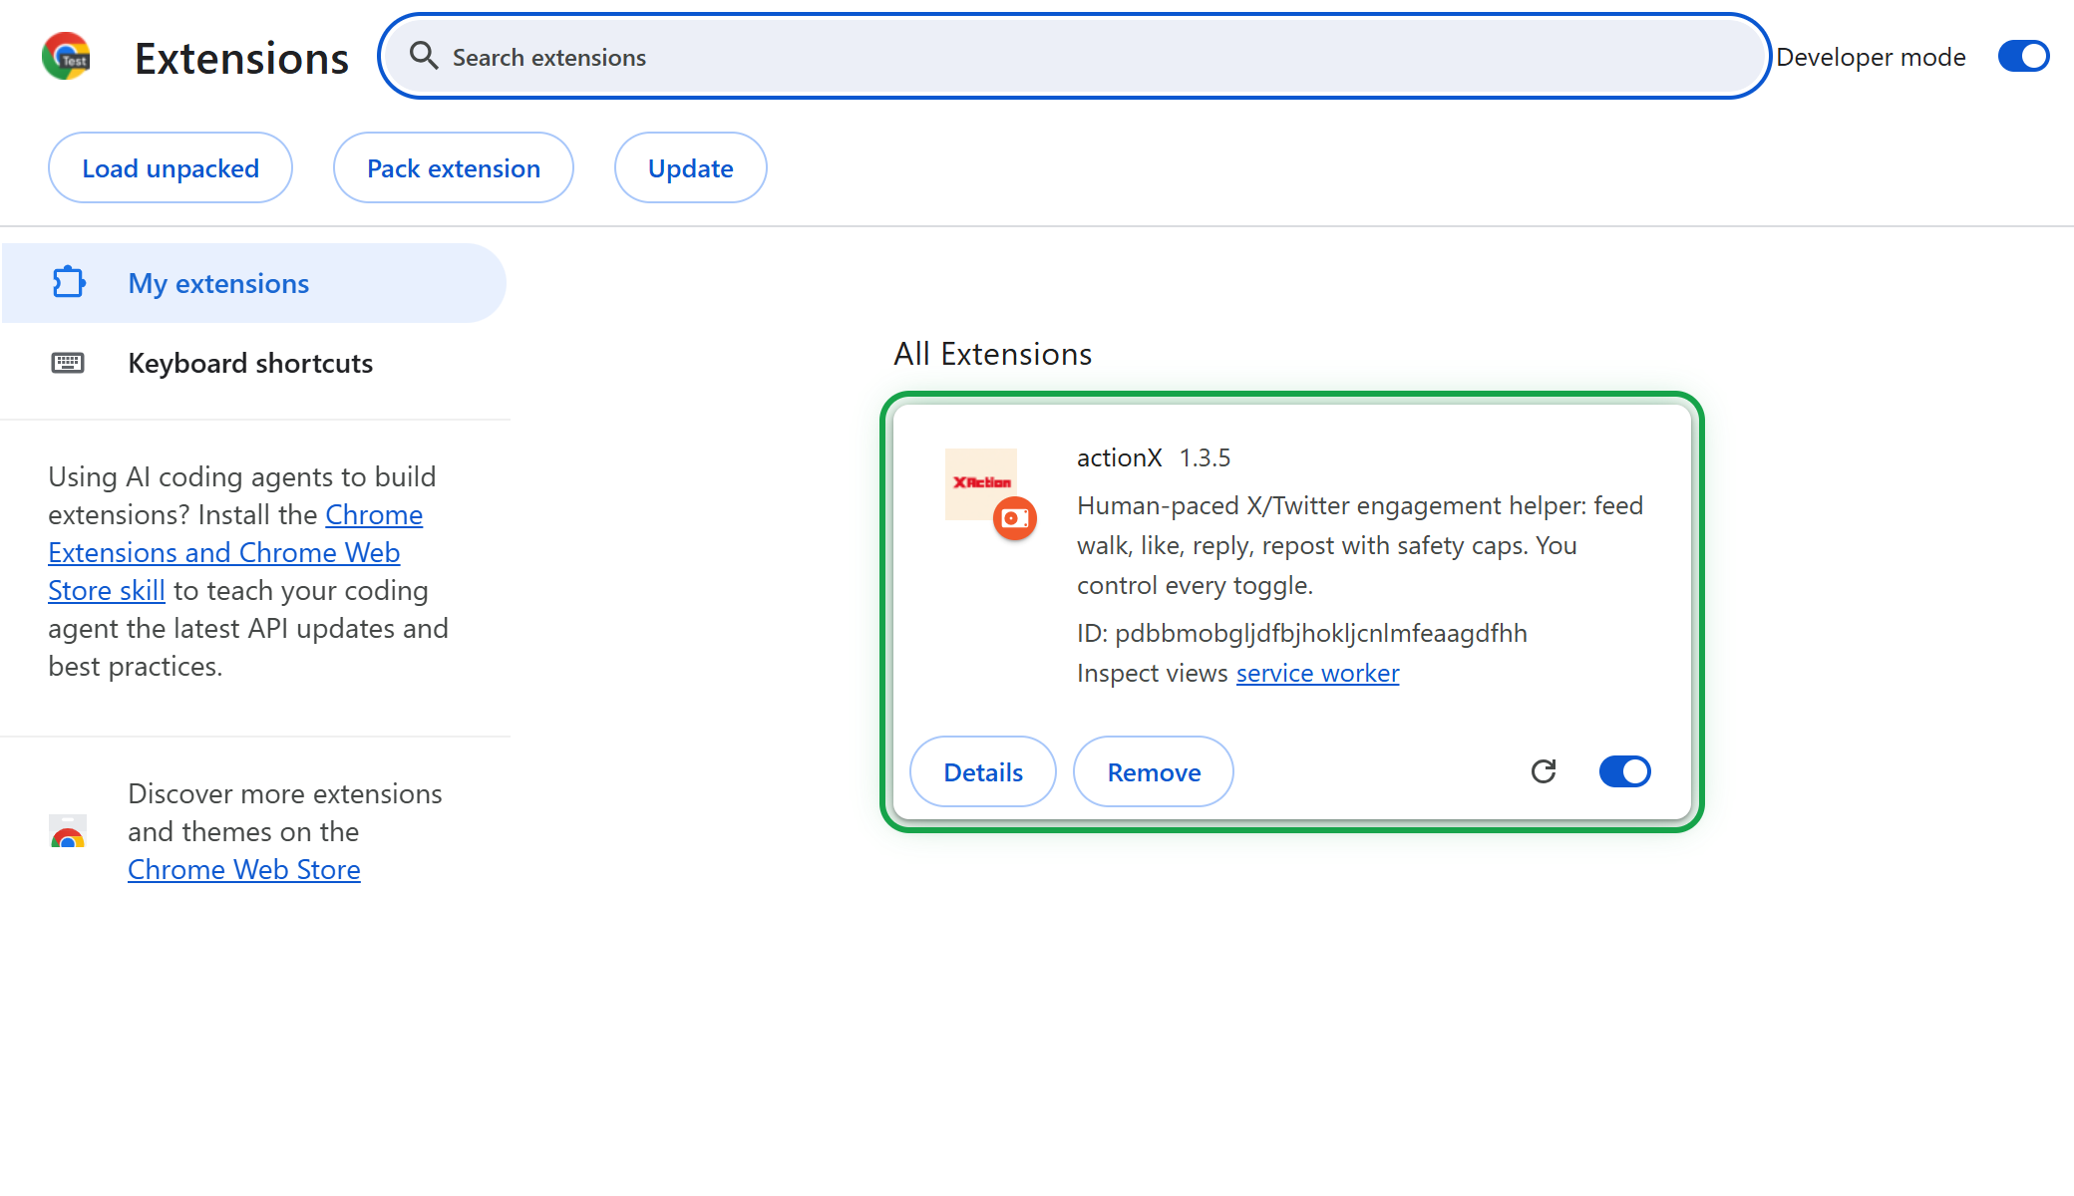Reload the actionX extension
Image resolution: width=2074 pixels, height=1196 pixels.
1544,771
